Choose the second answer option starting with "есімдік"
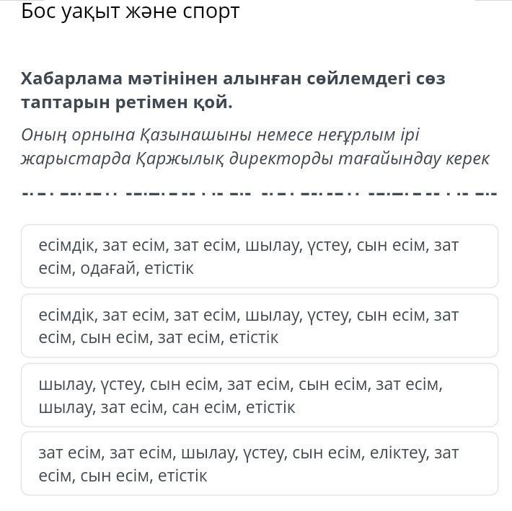The image size is (512, 511). tap(259, 326)
